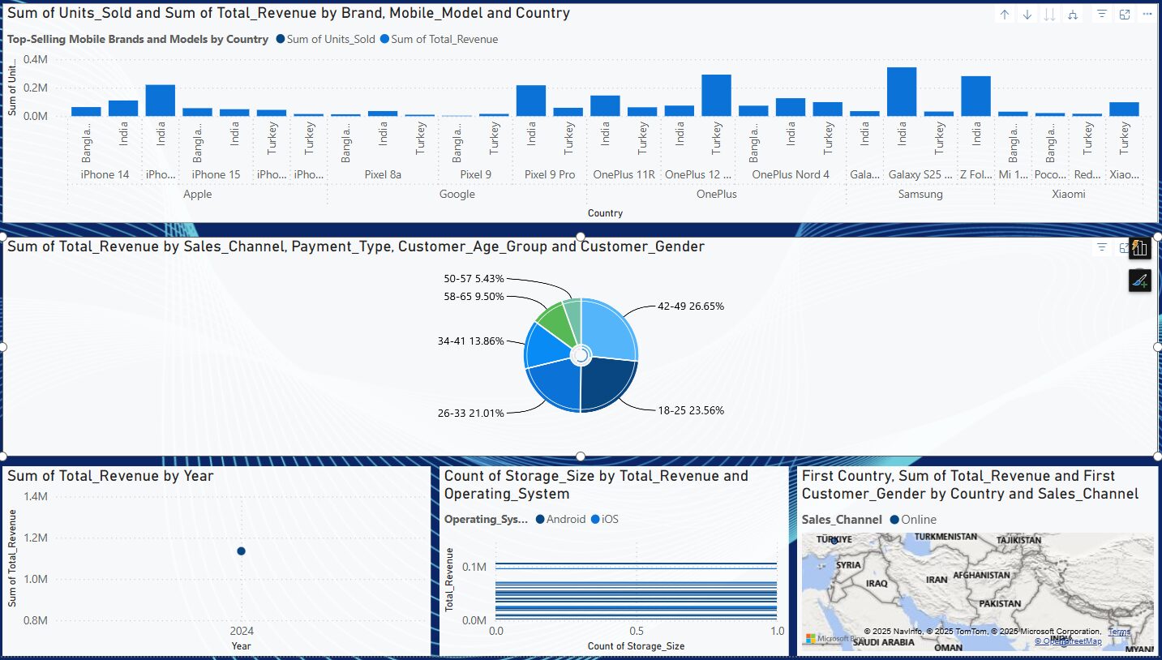Click the Microsoft Bing logo on map
Viewport: 1162px width, 660px height.
835,639
